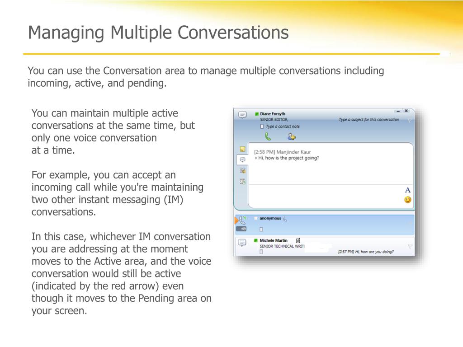This screenshot has height=347, width=463.
Task: Close the conversation window
Action: point(406,111)
